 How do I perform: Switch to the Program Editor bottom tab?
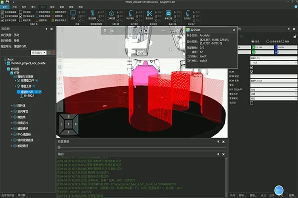(8, 195)
